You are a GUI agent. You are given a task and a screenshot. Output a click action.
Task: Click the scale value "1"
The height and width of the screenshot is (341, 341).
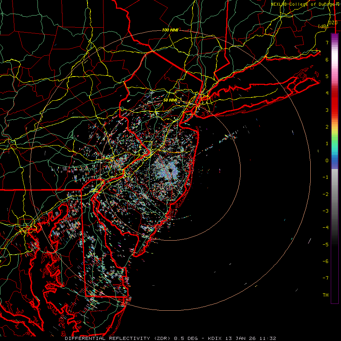point(327,144)
